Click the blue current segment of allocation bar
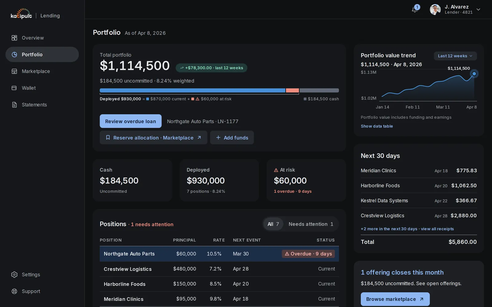492x307 pixels. click(x=192, y=90)
